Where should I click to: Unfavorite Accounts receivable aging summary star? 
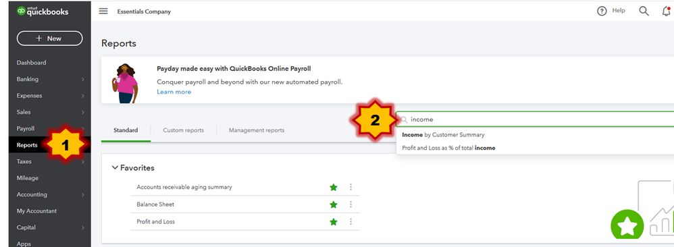(x=334, y=188)
